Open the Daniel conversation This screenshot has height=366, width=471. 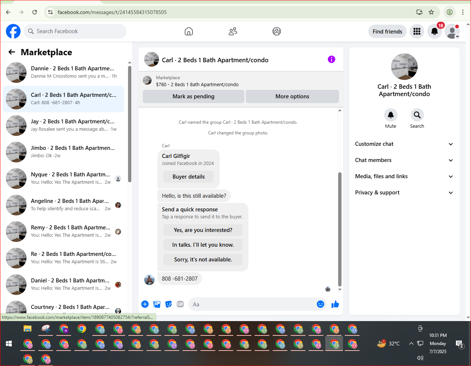click(x=63, y=285)
